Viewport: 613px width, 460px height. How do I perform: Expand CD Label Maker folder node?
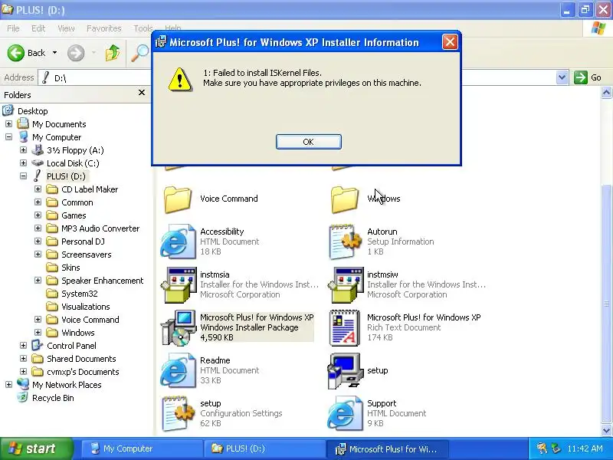click(x=38, y=189)
